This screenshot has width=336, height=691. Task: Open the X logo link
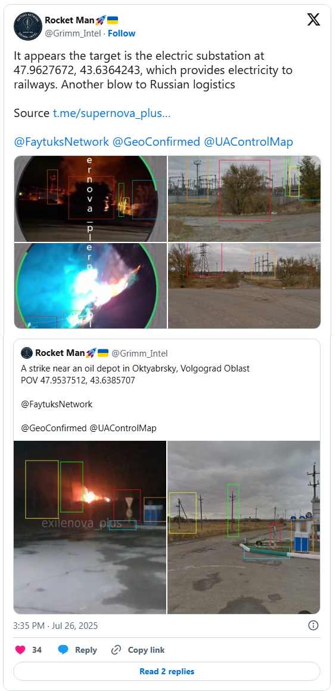[313, 19]
